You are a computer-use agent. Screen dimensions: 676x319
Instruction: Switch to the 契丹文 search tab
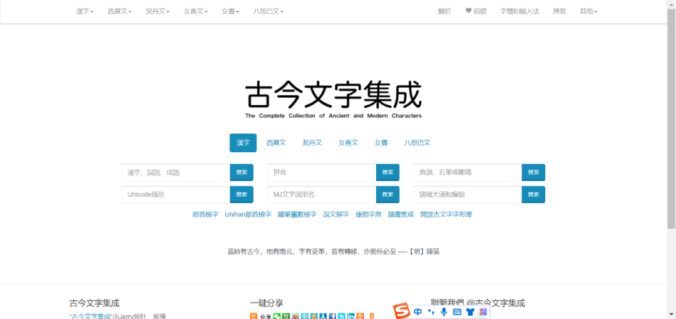pos(312,143)
